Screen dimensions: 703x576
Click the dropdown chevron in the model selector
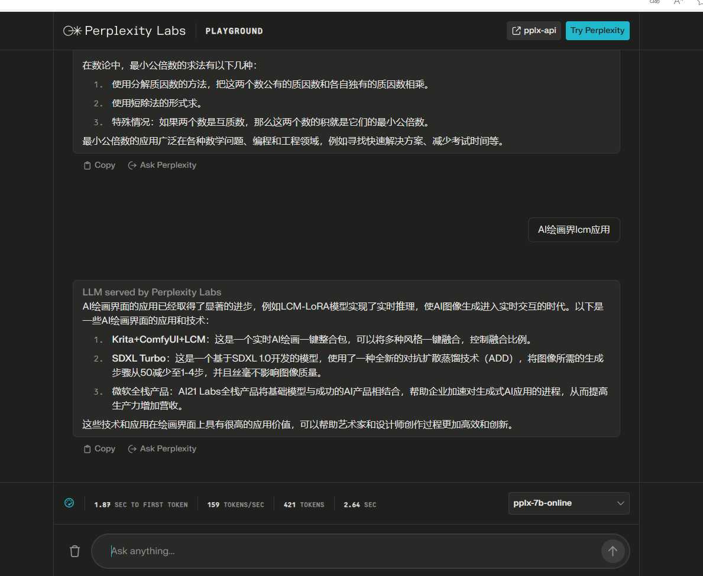620,503
